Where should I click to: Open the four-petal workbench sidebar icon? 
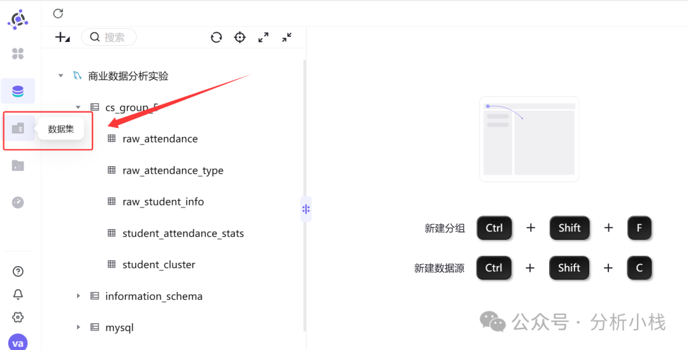coord(18,53)
